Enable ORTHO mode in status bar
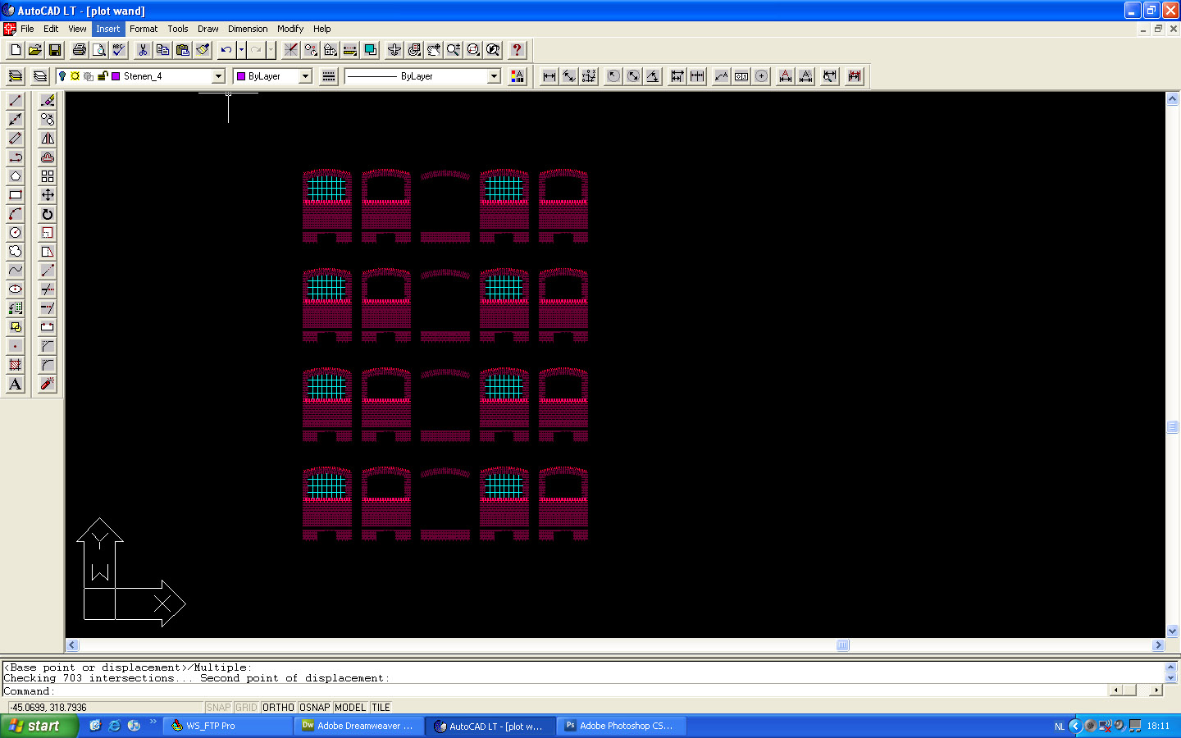 coord(278,707)
